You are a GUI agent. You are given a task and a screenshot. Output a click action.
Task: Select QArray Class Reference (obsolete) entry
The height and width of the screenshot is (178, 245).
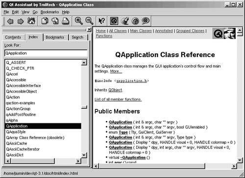43,138
